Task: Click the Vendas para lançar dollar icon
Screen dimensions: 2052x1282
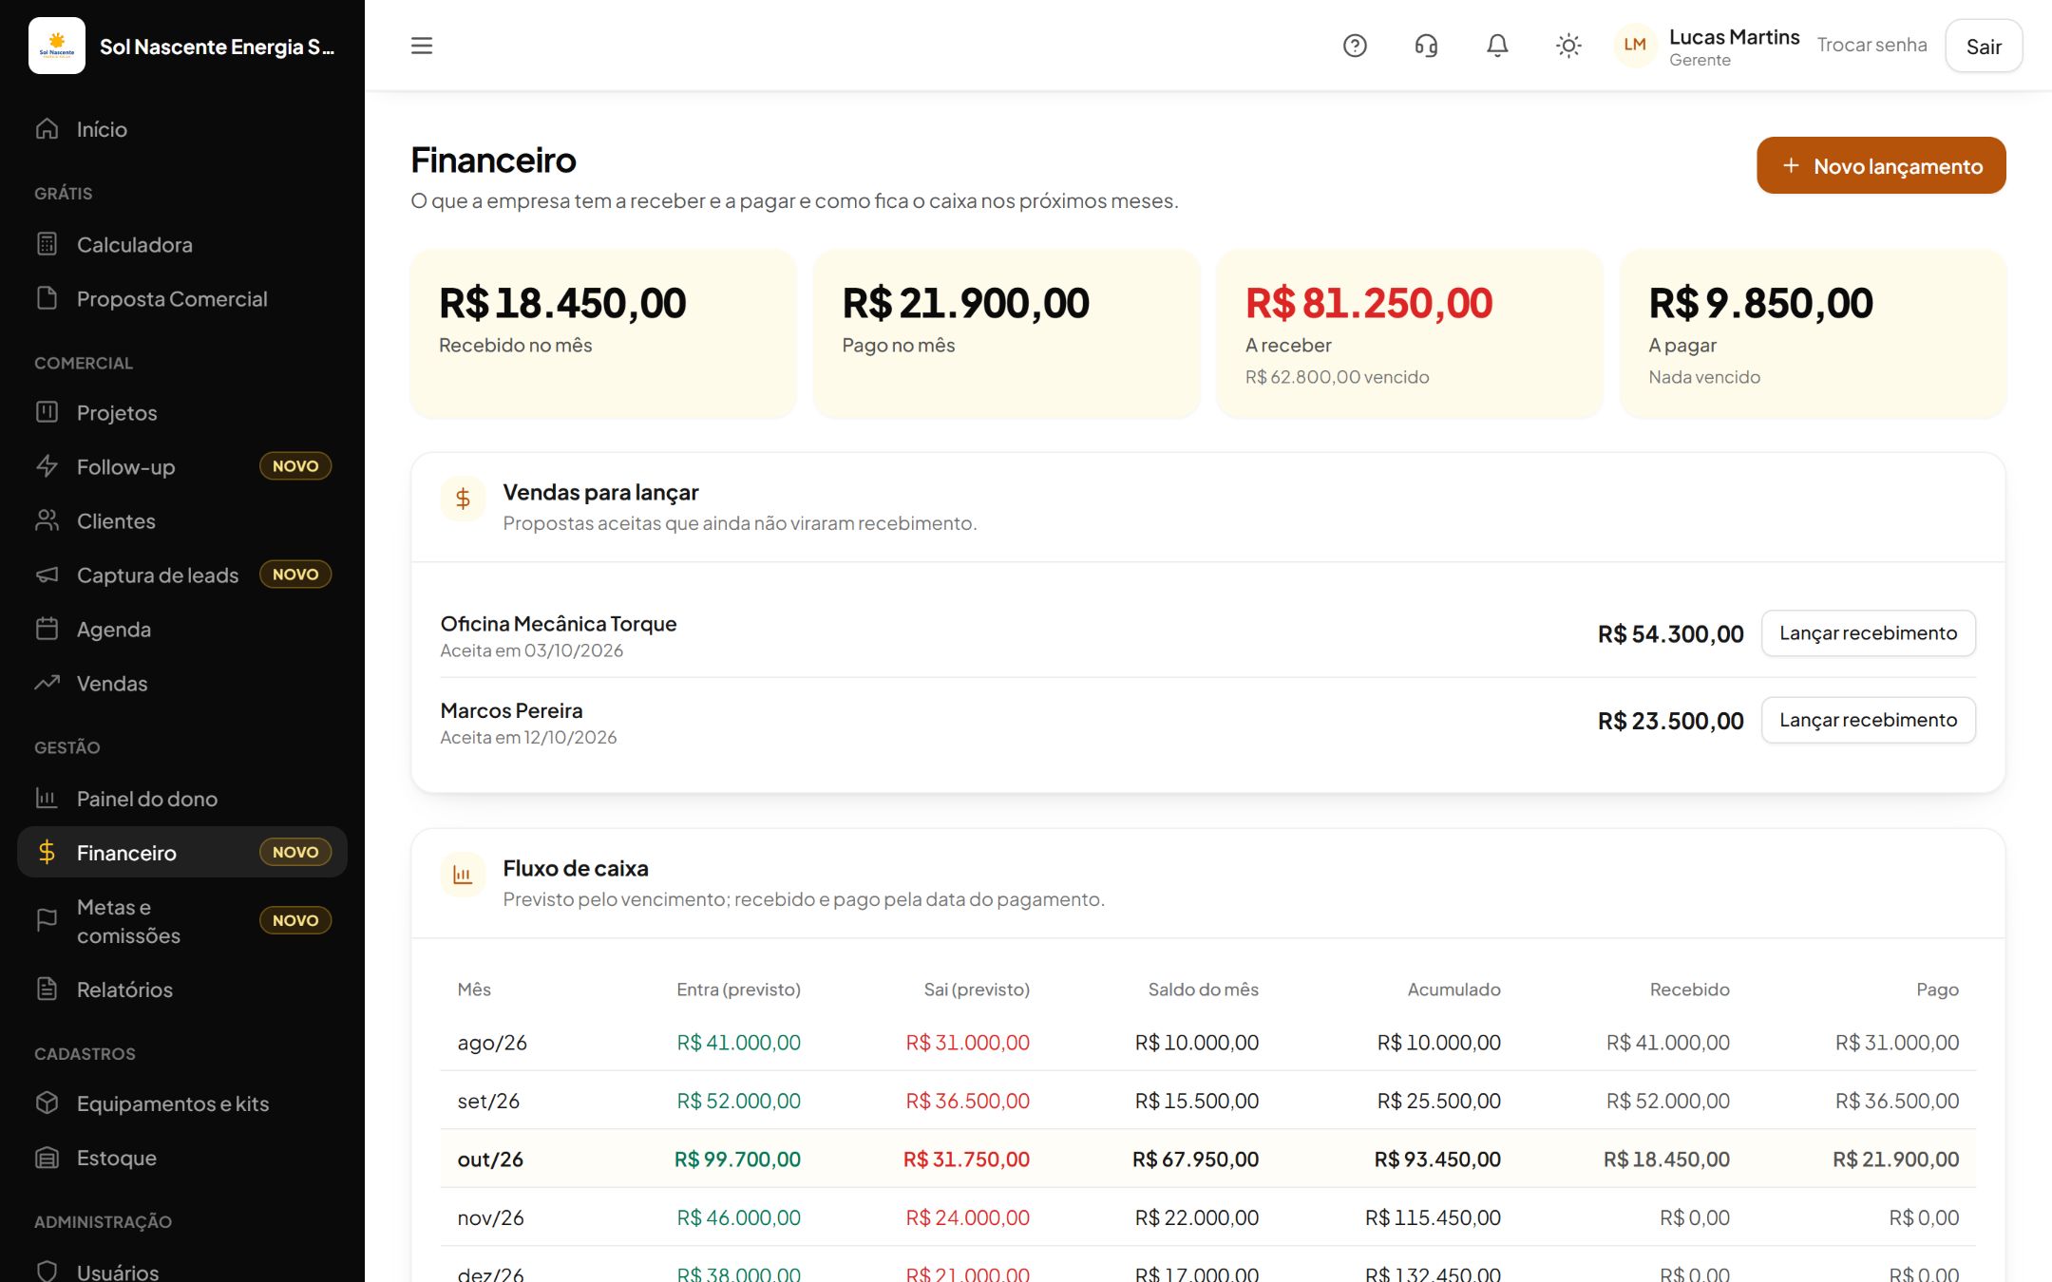Action: [x=463, y=499]
